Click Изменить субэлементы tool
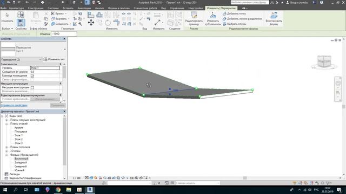 point(212,18)
